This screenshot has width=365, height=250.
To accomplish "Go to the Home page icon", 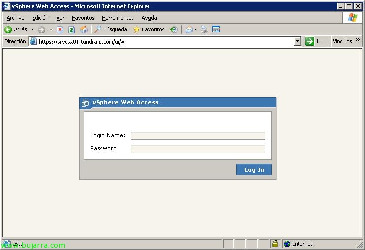I will (x=84, y=29).
